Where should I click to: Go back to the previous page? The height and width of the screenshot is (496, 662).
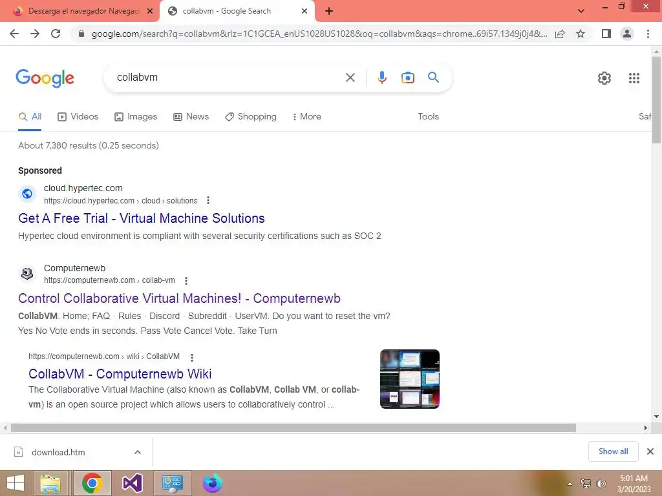tap(14, 34)
